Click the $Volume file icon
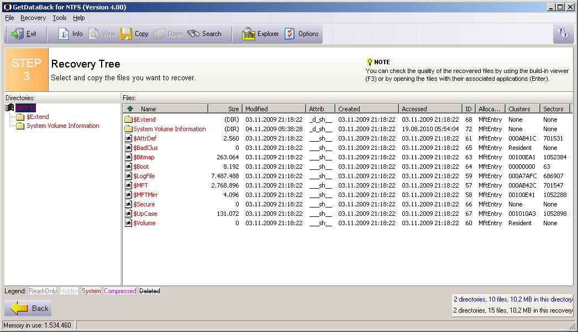The image size is (578, 332). 128,223
